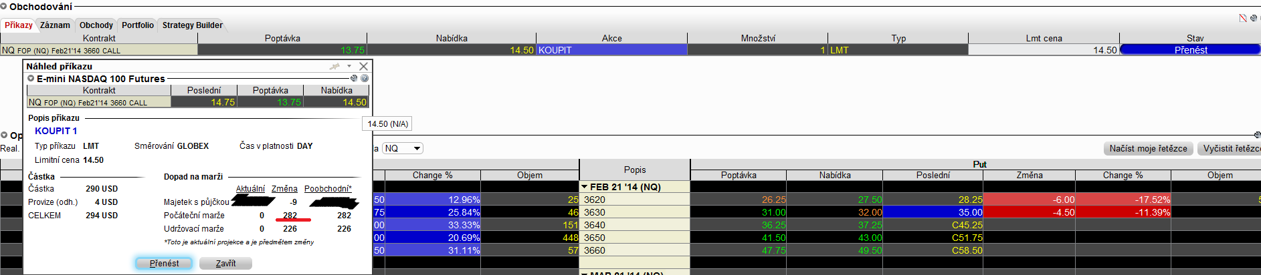Select strike 3620 row in option chain
Viewport: 1261px width, 275px height.
[x=634, y=200]
